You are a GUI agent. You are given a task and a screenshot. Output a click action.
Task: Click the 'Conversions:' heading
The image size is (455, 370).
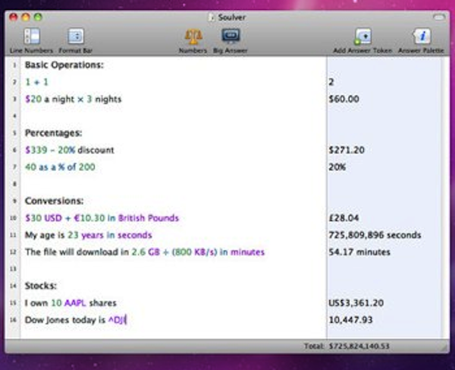coord(55,201)
